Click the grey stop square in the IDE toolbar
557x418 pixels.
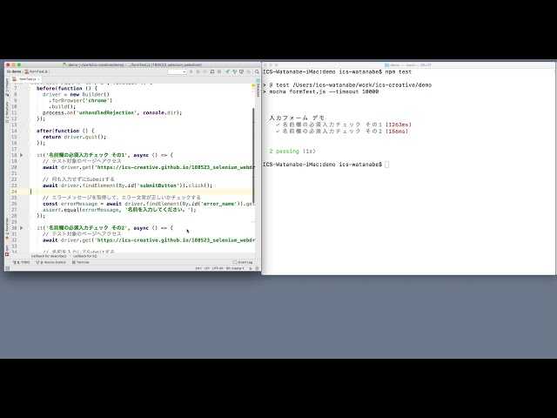pyautogui.click(x=219, y=71)
